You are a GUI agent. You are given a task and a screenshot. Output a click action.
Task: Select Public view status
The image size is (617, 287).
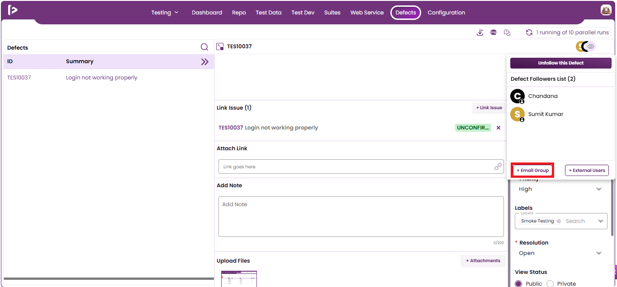coord(518,284)
